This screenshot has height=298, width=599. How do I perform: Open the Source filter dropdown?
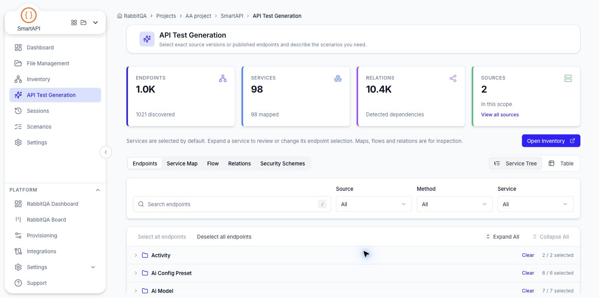pos(374,204)
